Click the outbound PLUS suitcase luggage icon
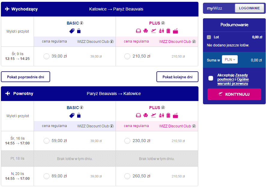The image size is (266, 187). tap(168, 31)
